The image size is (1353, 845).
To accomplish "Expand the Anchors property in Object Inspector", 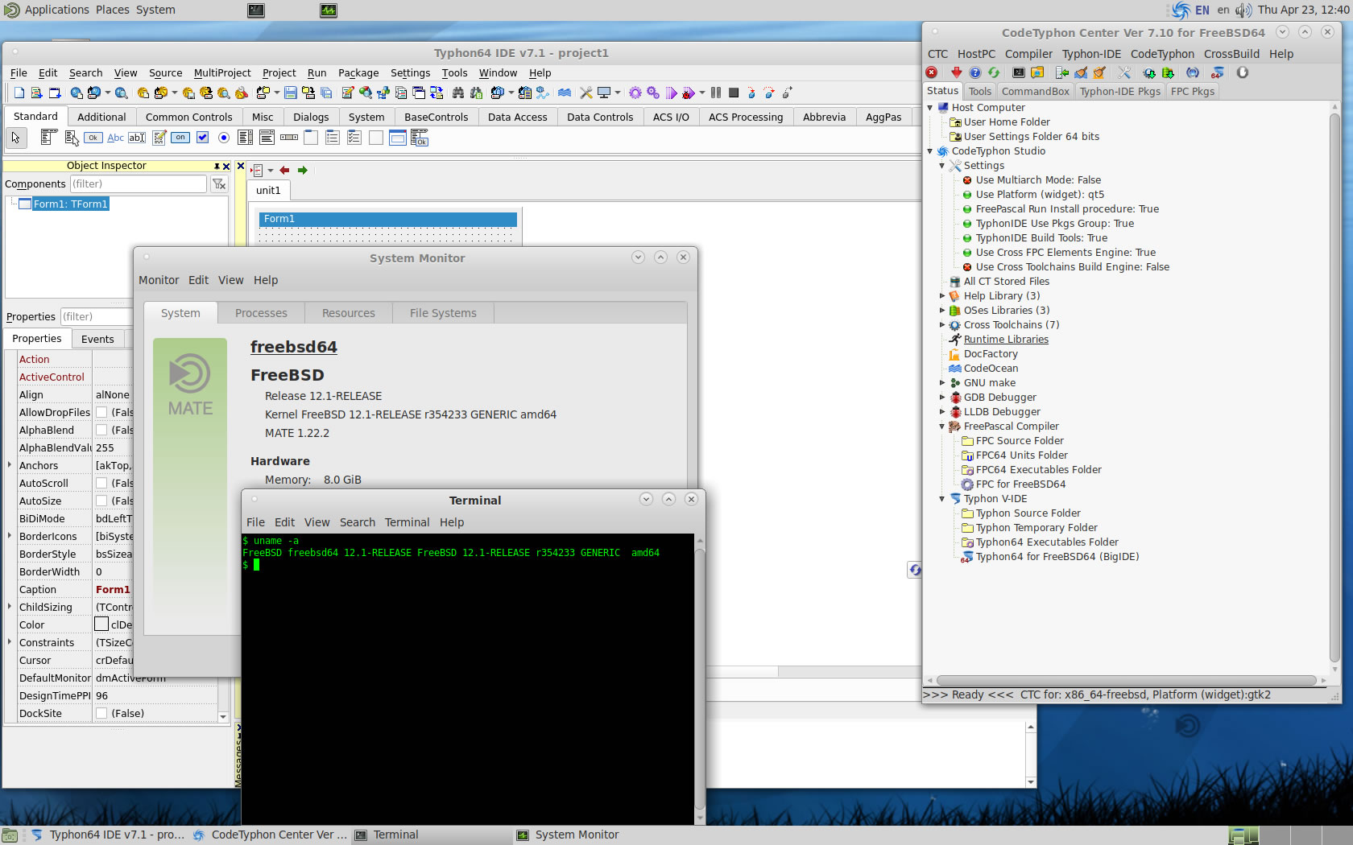I will (10, 465).
